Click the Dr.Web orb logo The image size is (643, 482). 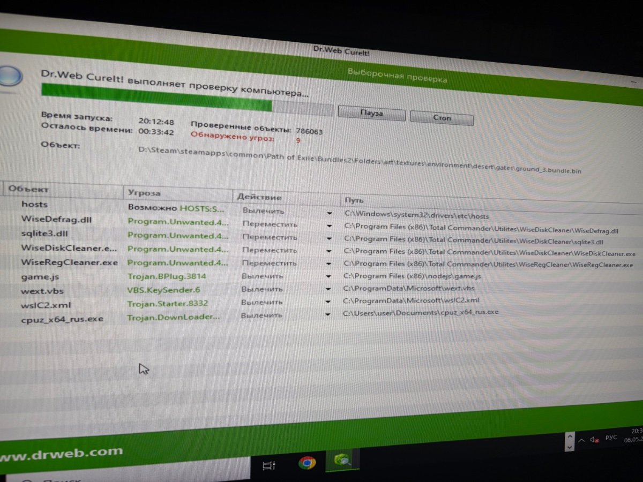tap(9, 76)
